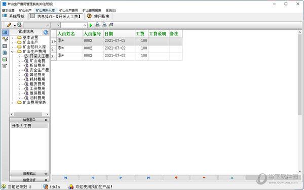Open the 矿山费用报表 menu

tap(92, 11)
